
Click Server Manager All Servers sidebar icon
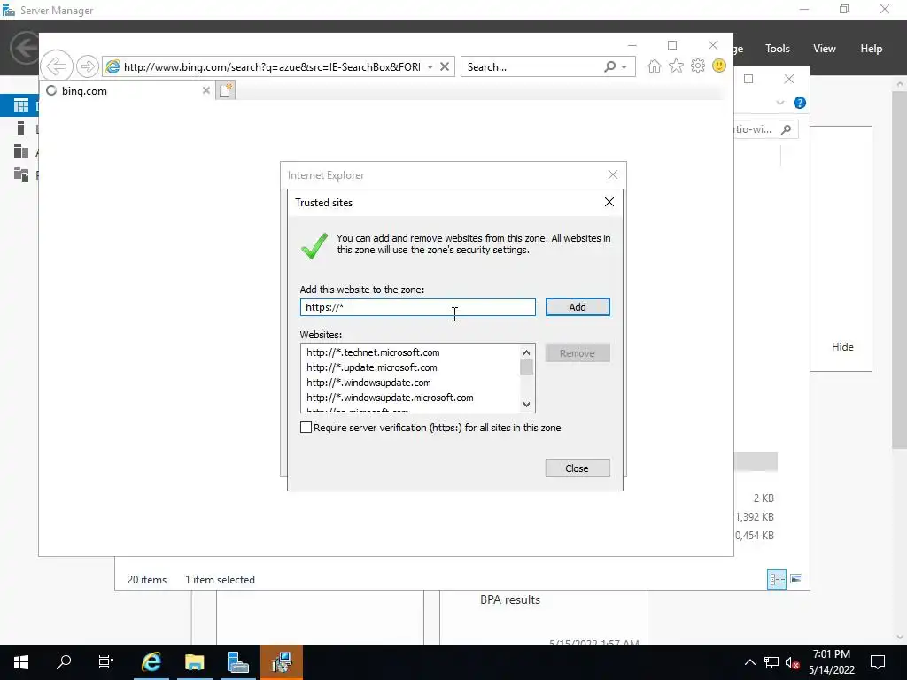pyautogui.click(x=21, y=151)
